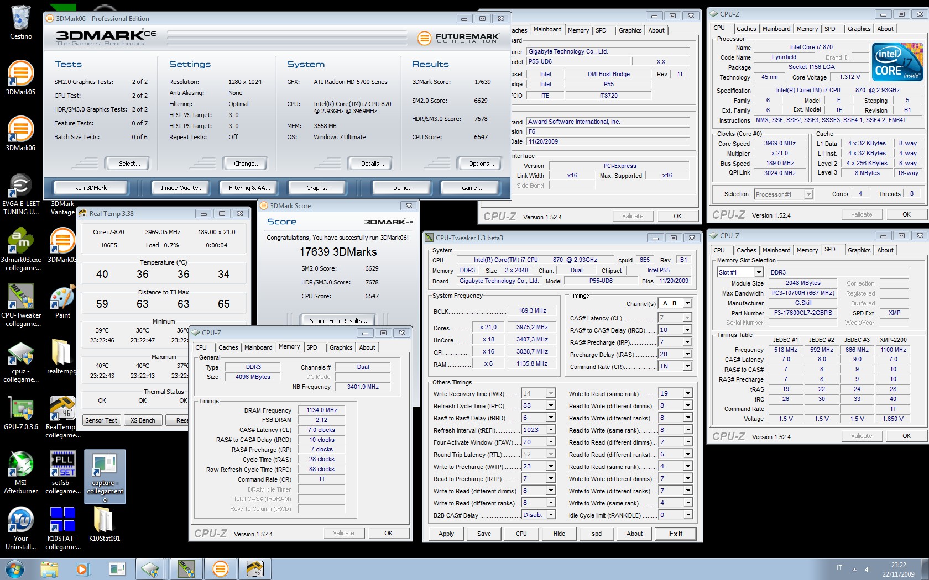Screen dimensions: 929x580
Task: Switch to CPU-Tweaker via its taskbar button
Action: click(x=186, y=569)
